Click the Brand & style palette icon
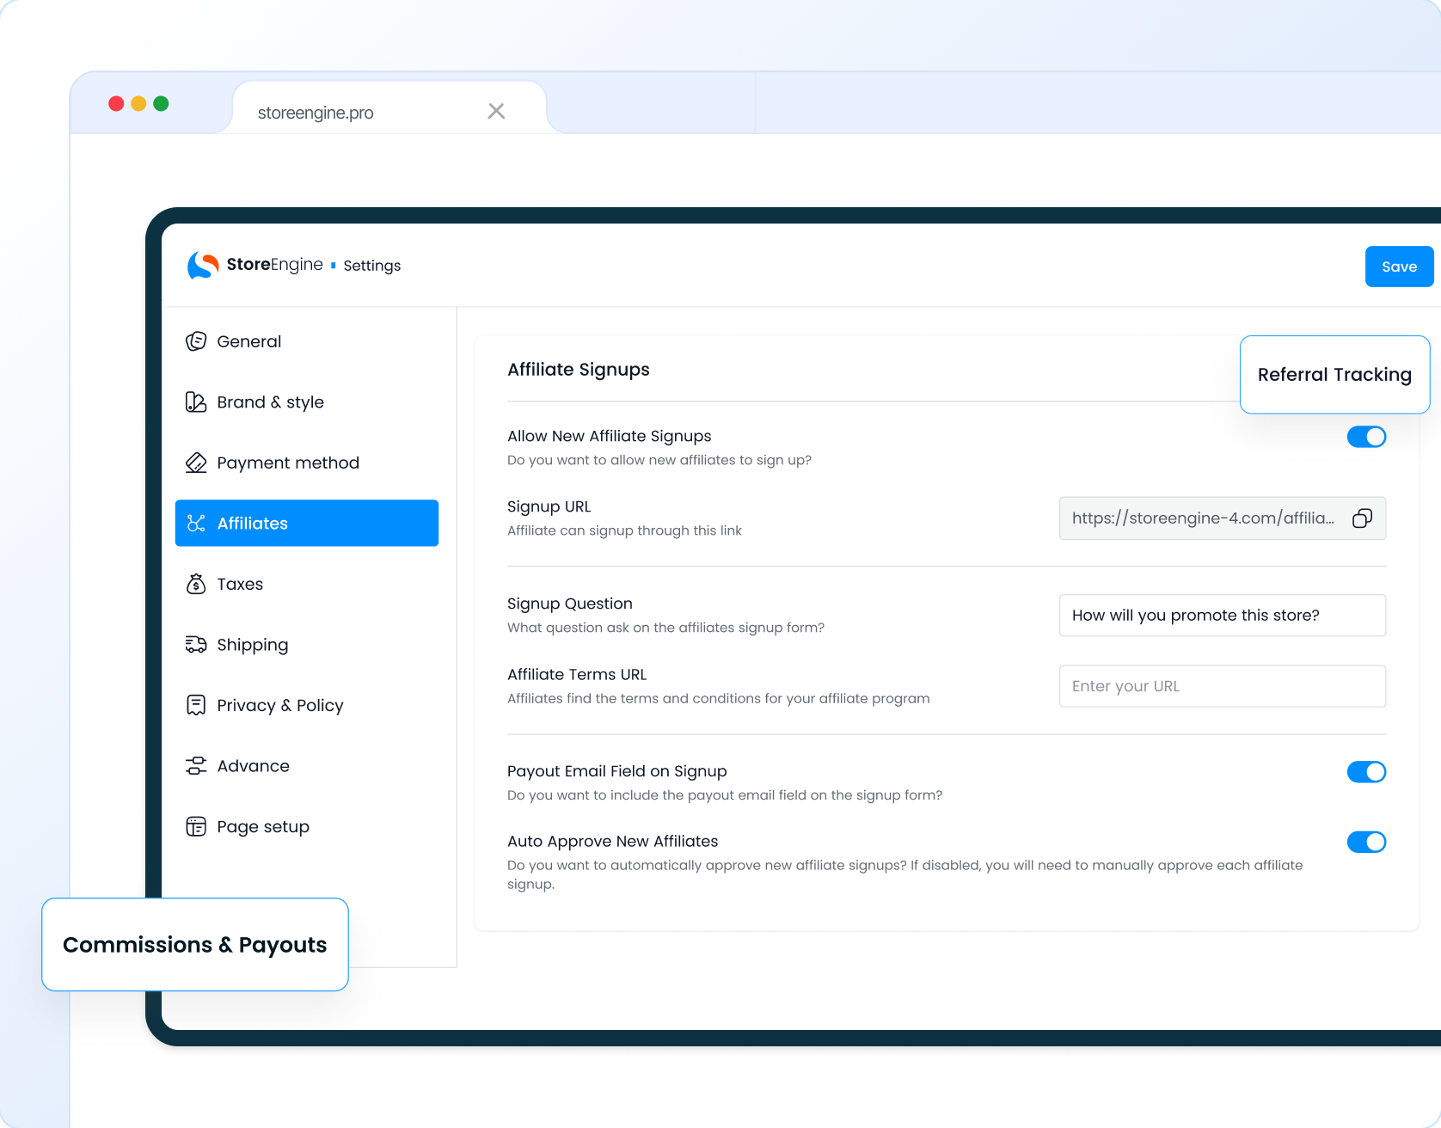Image resolution: width=1441 pixels, height=1128 pixels. click(196, 402)
